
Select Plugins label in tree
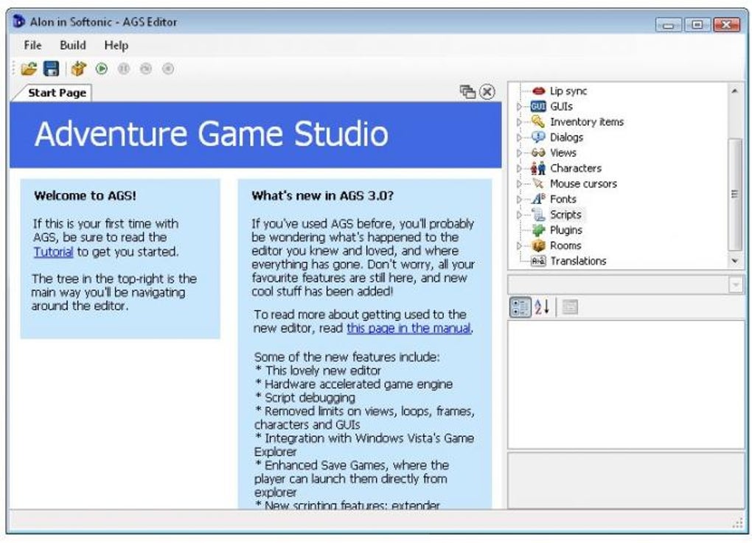(x=566, y=230)
